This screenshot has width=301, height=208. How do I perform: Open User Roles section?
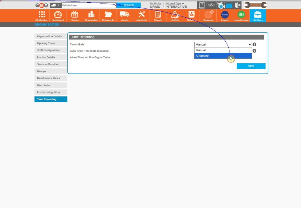tap(51, 85)
